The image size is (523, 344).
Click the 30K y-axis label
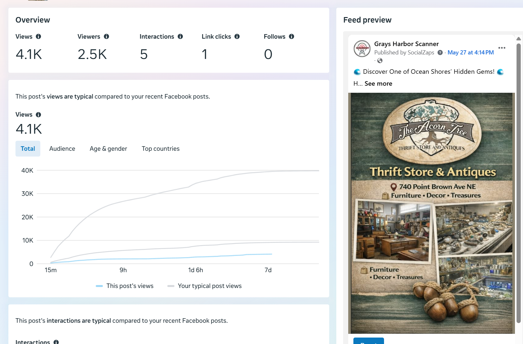point(27,194)
